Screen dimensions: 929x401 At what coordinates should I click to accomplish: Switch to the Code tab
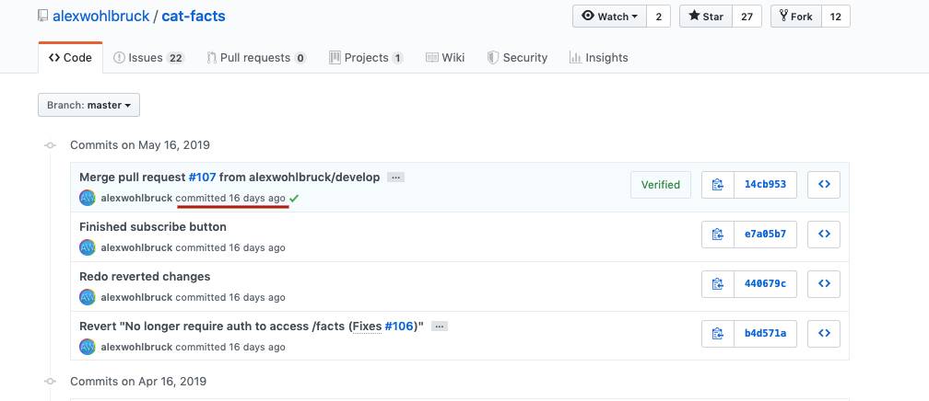(x=70, y=57)
